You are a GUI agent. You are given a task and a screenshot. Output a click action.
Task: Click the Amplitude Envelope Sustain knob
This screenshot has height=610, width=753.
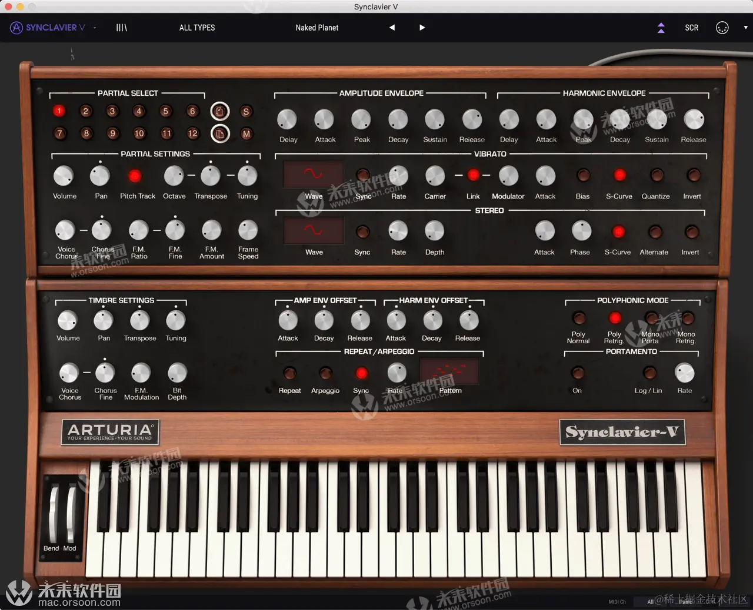click(x=435, y=119)
